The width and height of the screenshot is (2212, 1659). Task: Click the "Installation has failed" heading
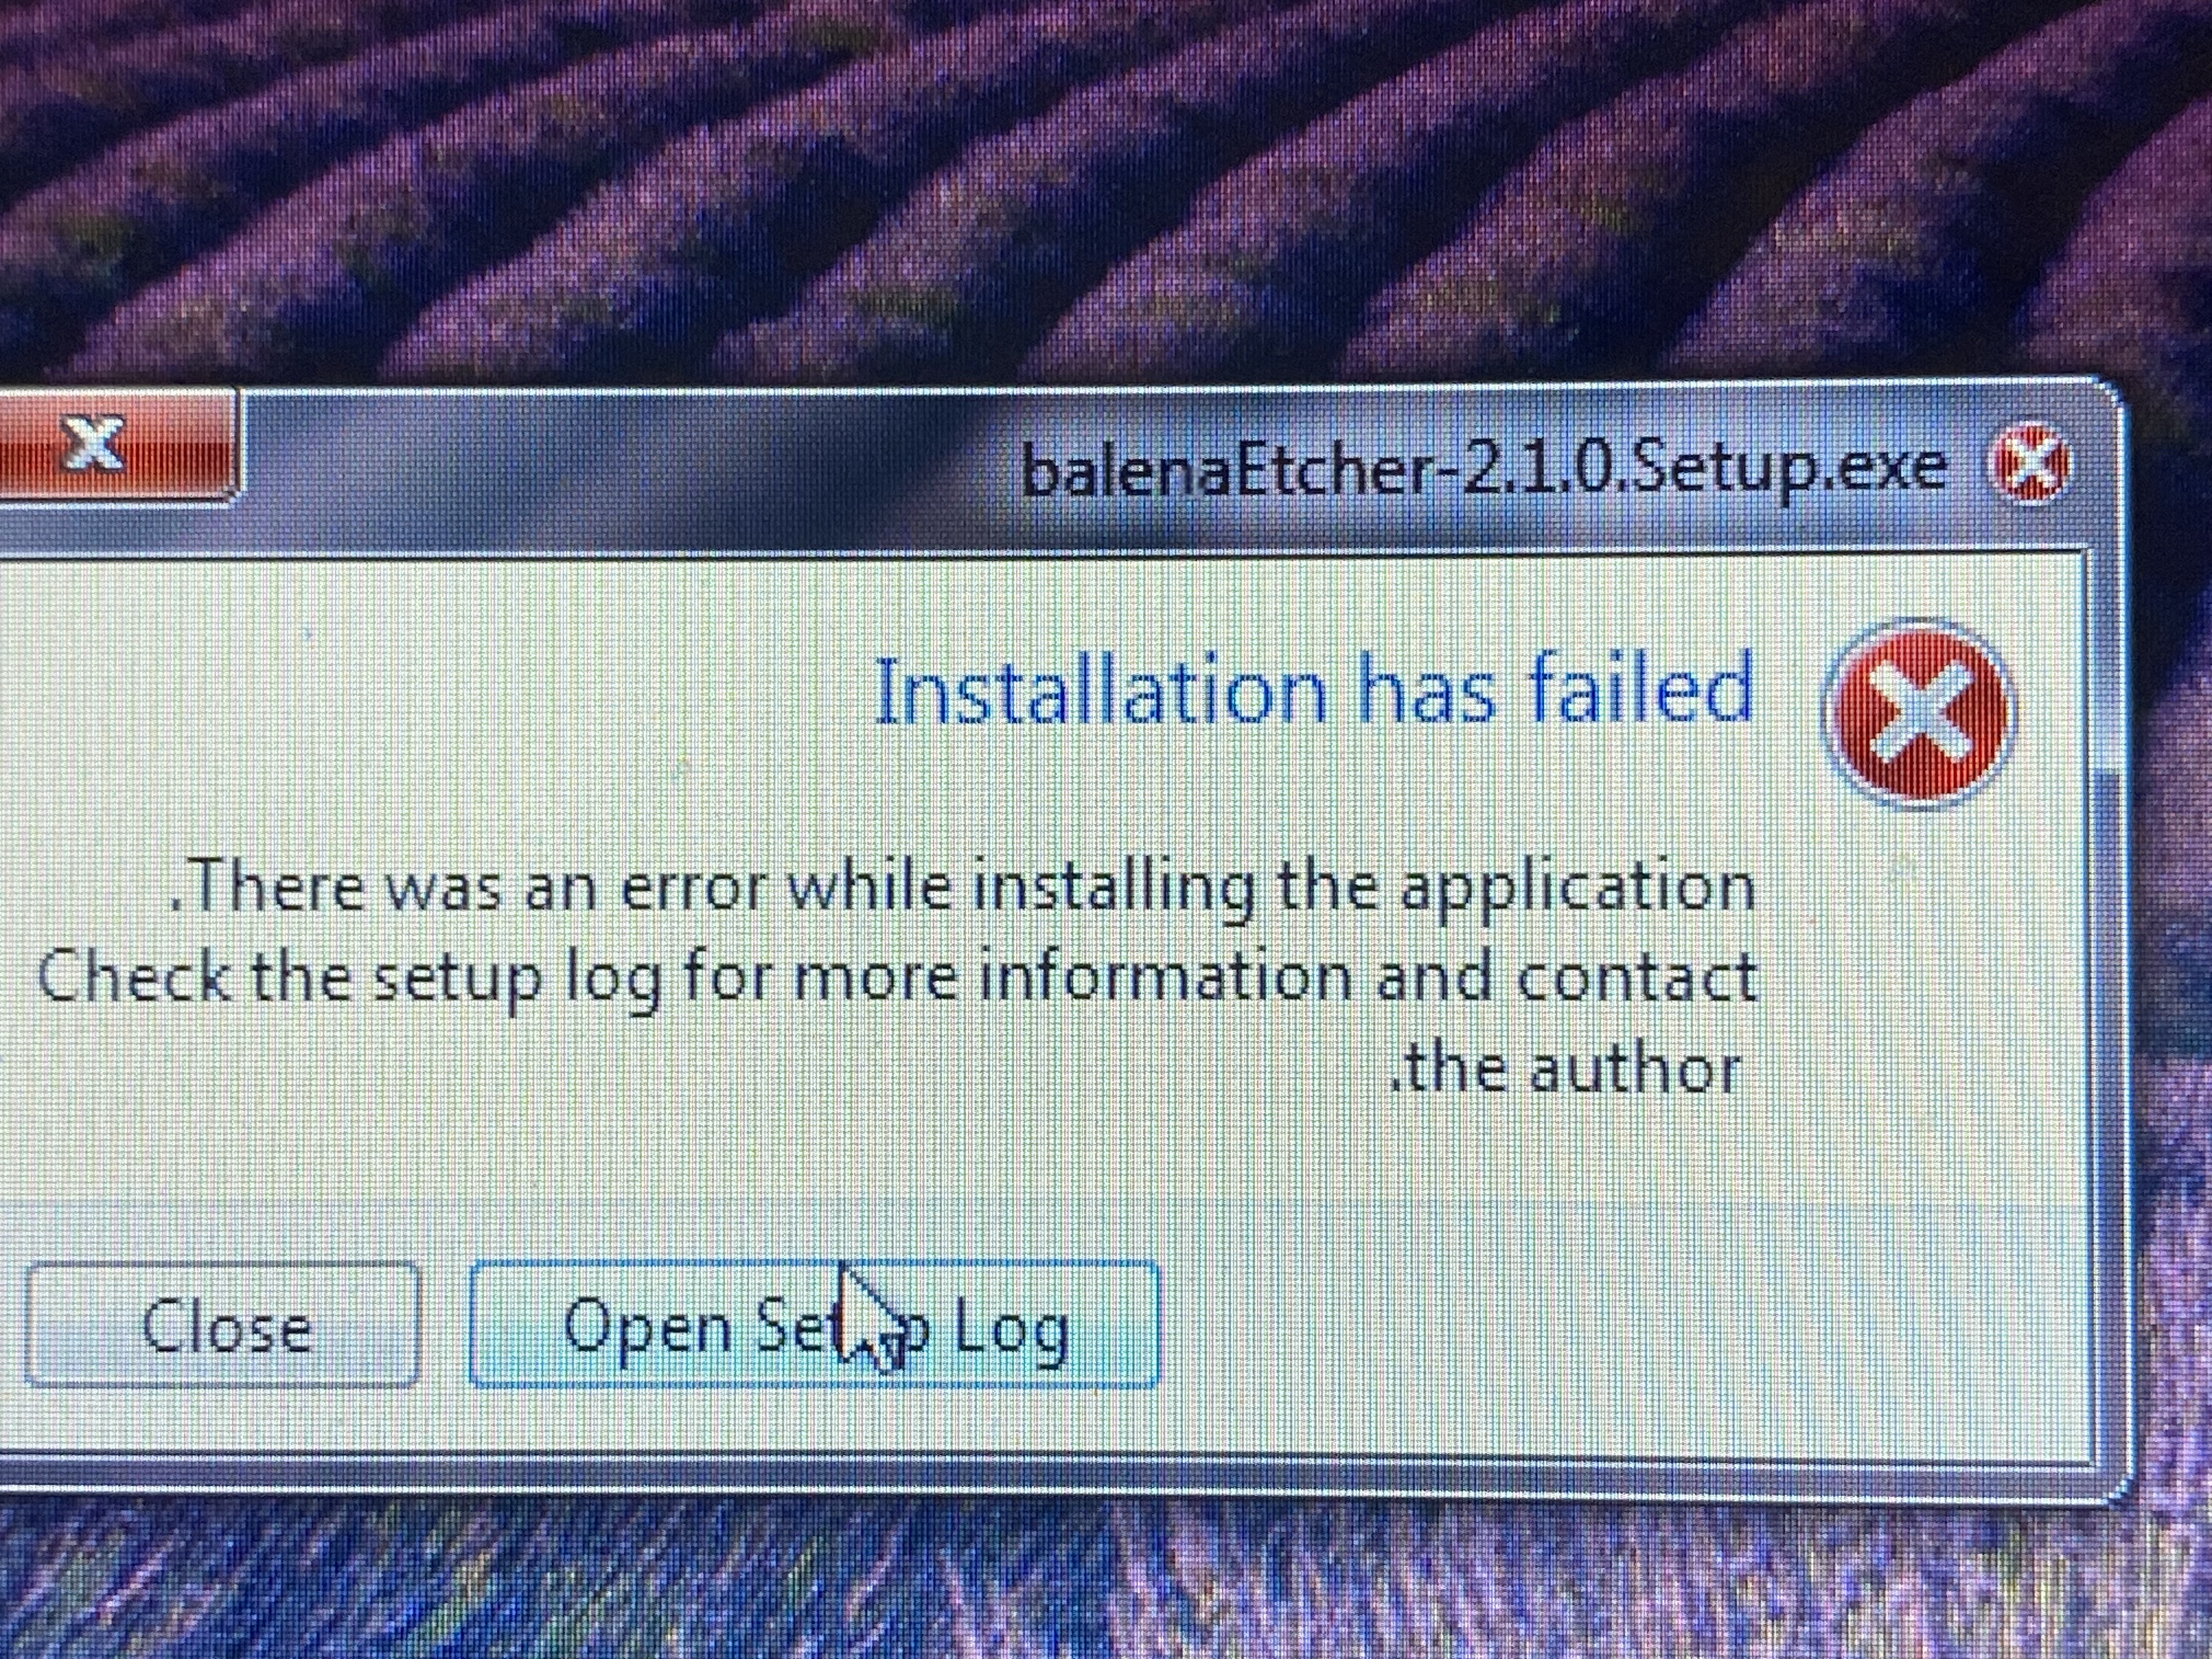[1314, 689]
